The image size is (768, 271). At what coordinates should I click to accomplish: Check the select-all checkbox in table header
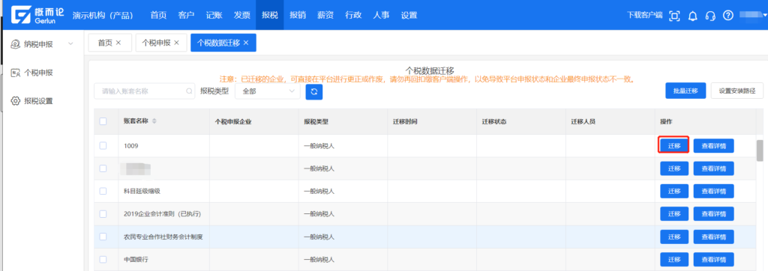[103, 121]
